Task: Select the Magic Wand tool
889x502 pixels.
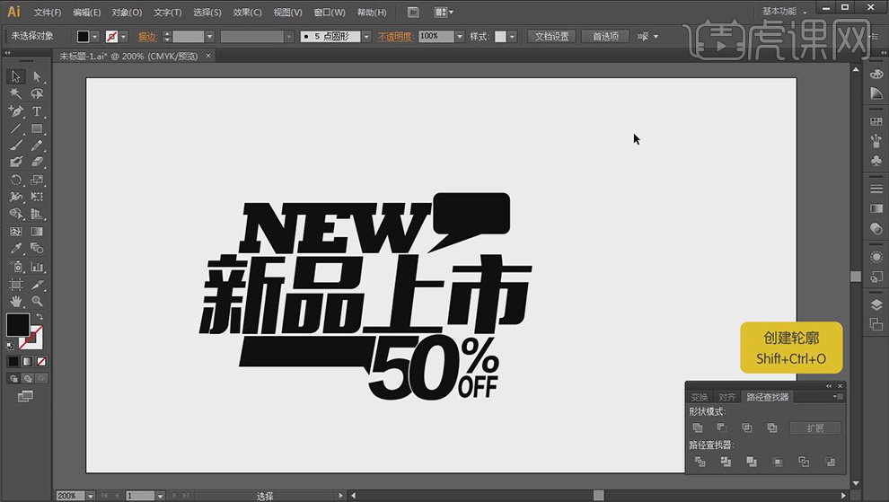Action: tap(16, 93)
